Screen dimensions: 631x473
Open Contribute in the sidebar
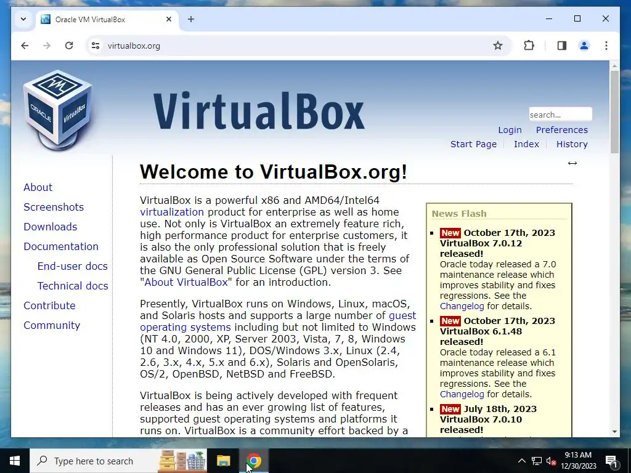[49, 305]
